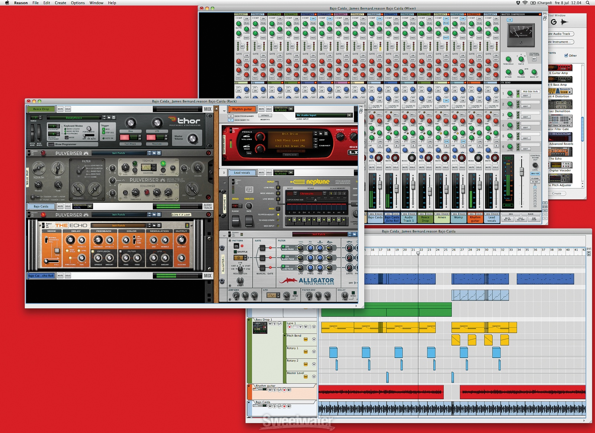Click the record icon on Lane 1 of Bass Drop 1
Screen dimensions: 595x433
pyautogui.click(x=290, y=327)
